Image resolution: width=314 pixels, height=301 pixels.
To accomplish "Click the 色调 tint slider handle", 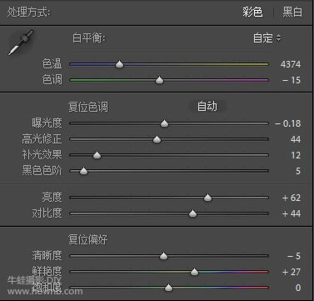I will (159, 80).
